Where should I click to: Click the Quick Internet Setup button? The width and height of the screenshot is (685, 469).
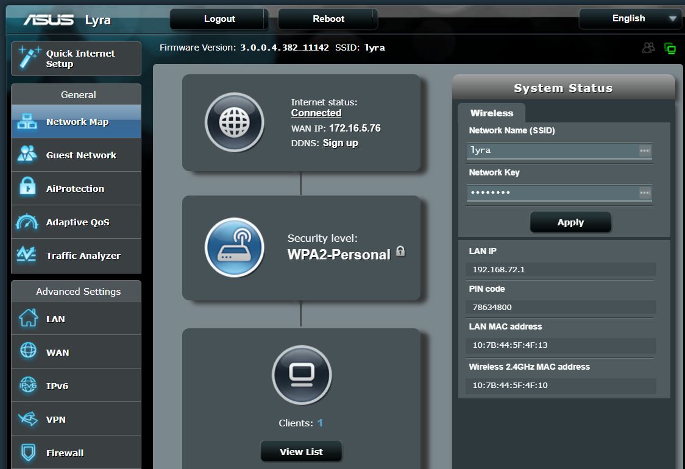tap(76, 58)
